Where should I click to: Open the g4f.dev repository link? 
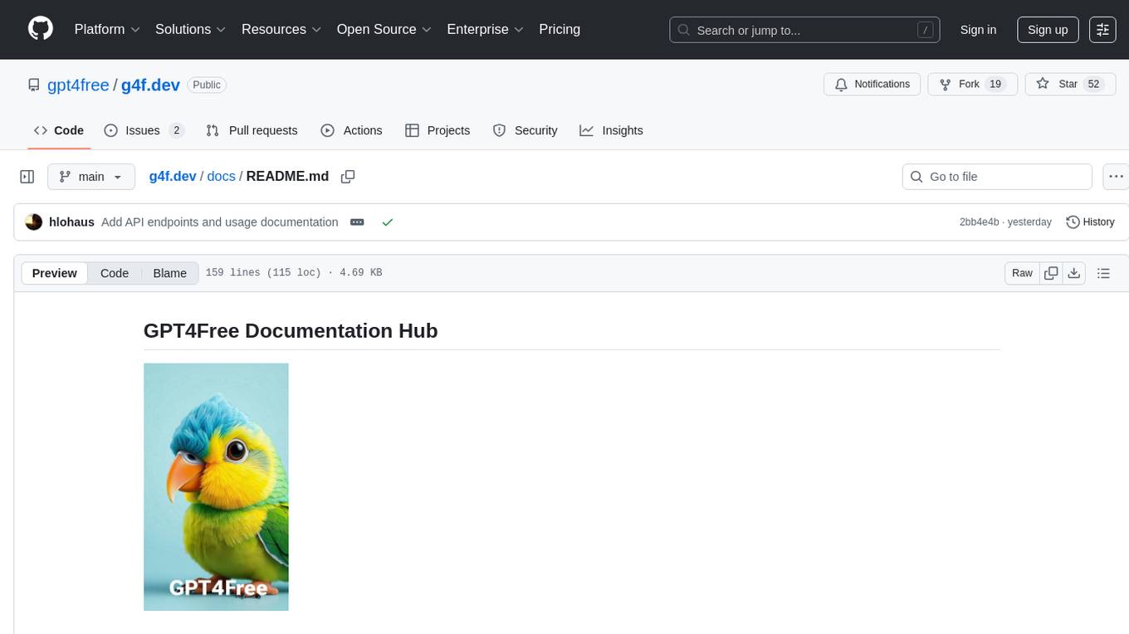(150, 85)
